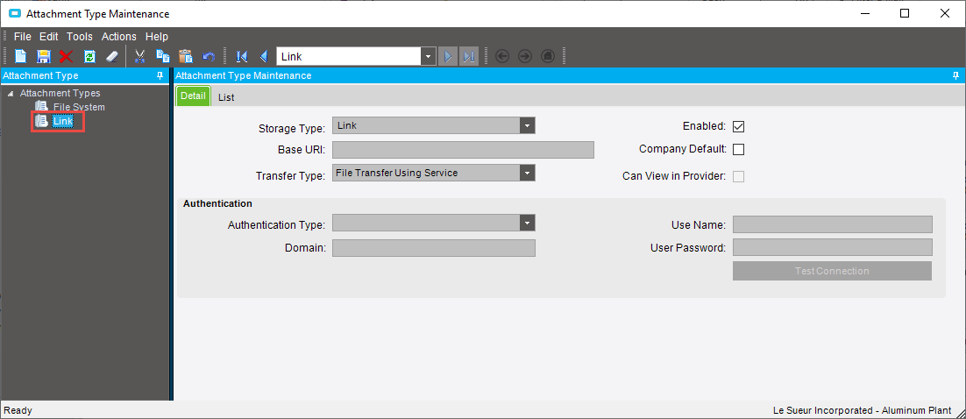The image size is (966, 419).
Task: Open the Edit menu
Action: (49, 37)
